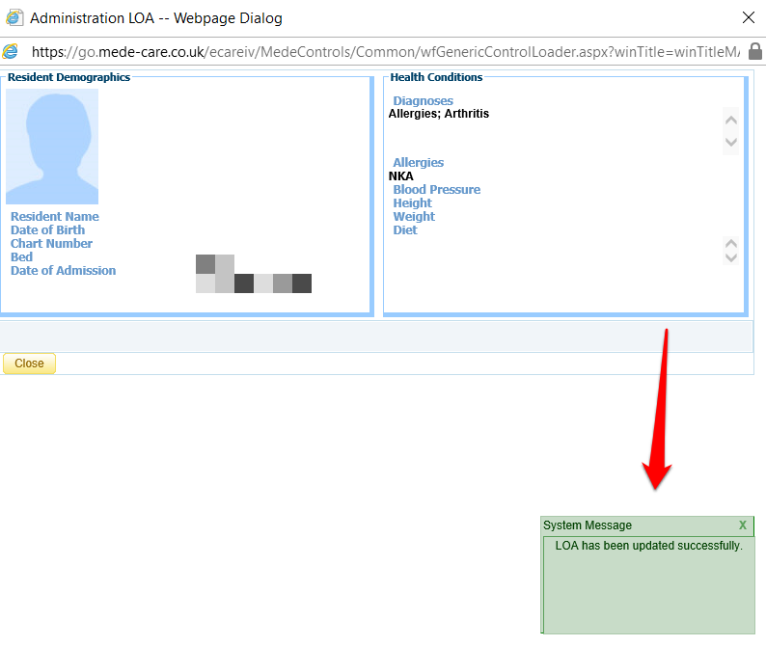Select the Date of Birth label

[47, 230]
